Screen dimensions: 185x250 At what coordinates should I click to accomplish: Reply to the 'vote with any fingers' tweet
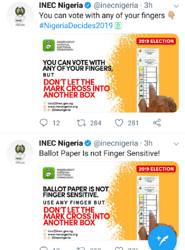43,123
